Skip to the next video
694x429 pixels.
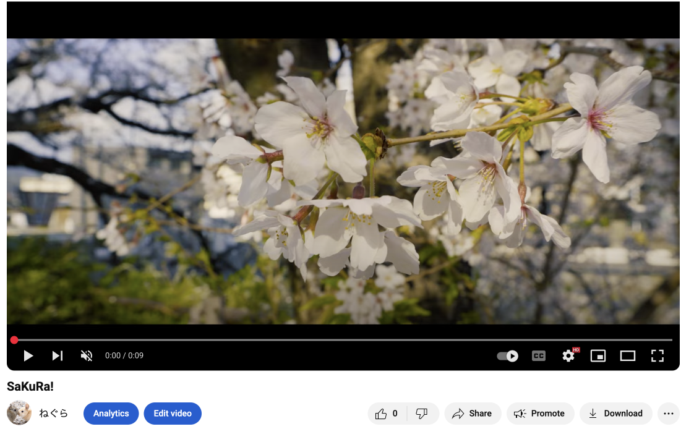(x=57, y=355)
